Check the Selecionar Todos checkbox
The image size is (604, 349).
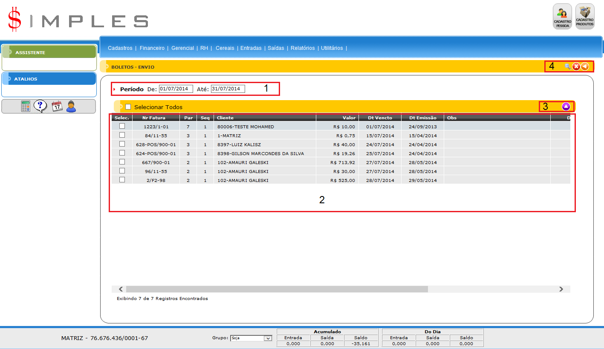[x=128, y=107]
